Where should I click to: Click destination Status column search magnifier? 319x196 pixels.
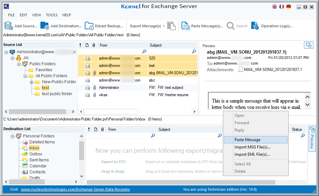(303, 135)
